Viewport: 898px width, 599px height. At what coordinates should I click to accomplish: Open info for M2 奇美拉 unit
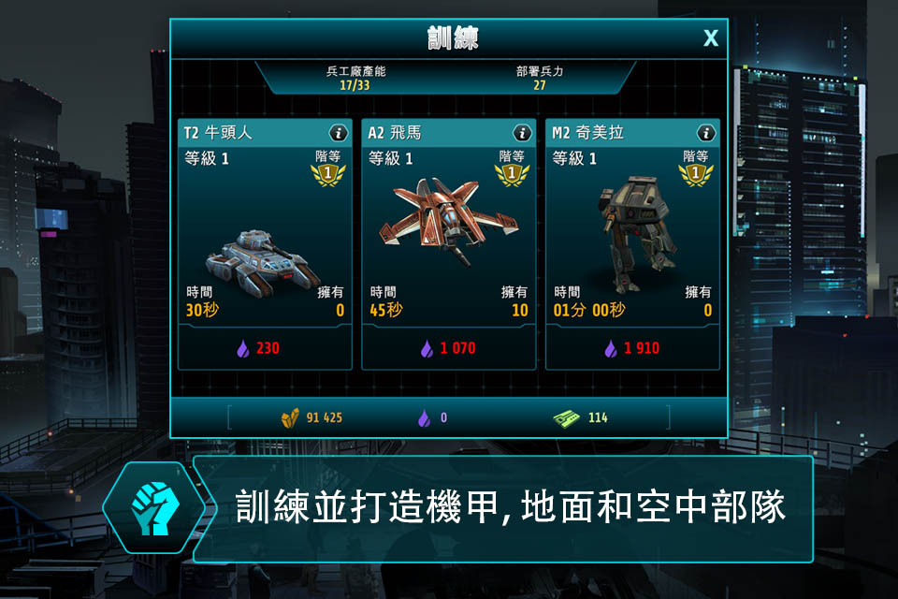click(x=705, y=134)
